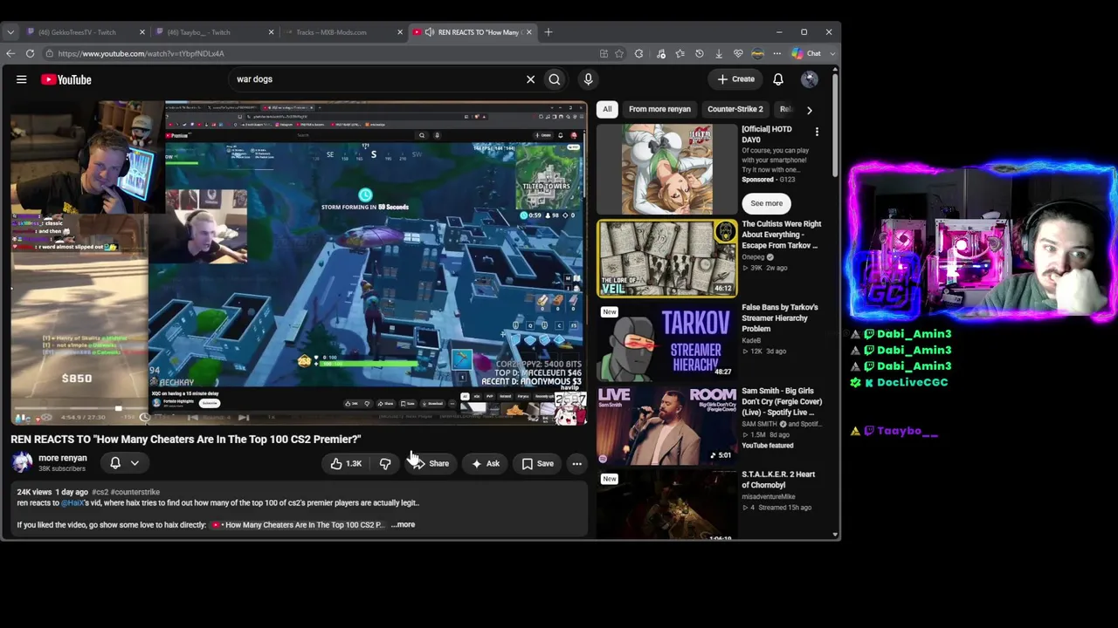Open the browser settings and more menu
The image size is (1118, 628).
[x=776, y=53]
